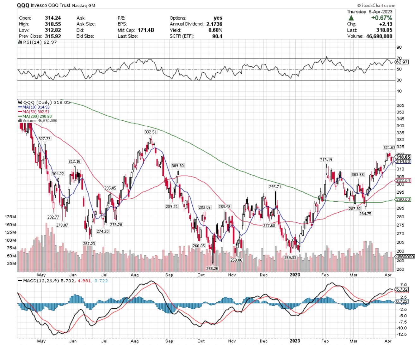The height and width of the screenshot is (345, 420).
Task: Click the 267.23 June low label
Action: point(89,244)
